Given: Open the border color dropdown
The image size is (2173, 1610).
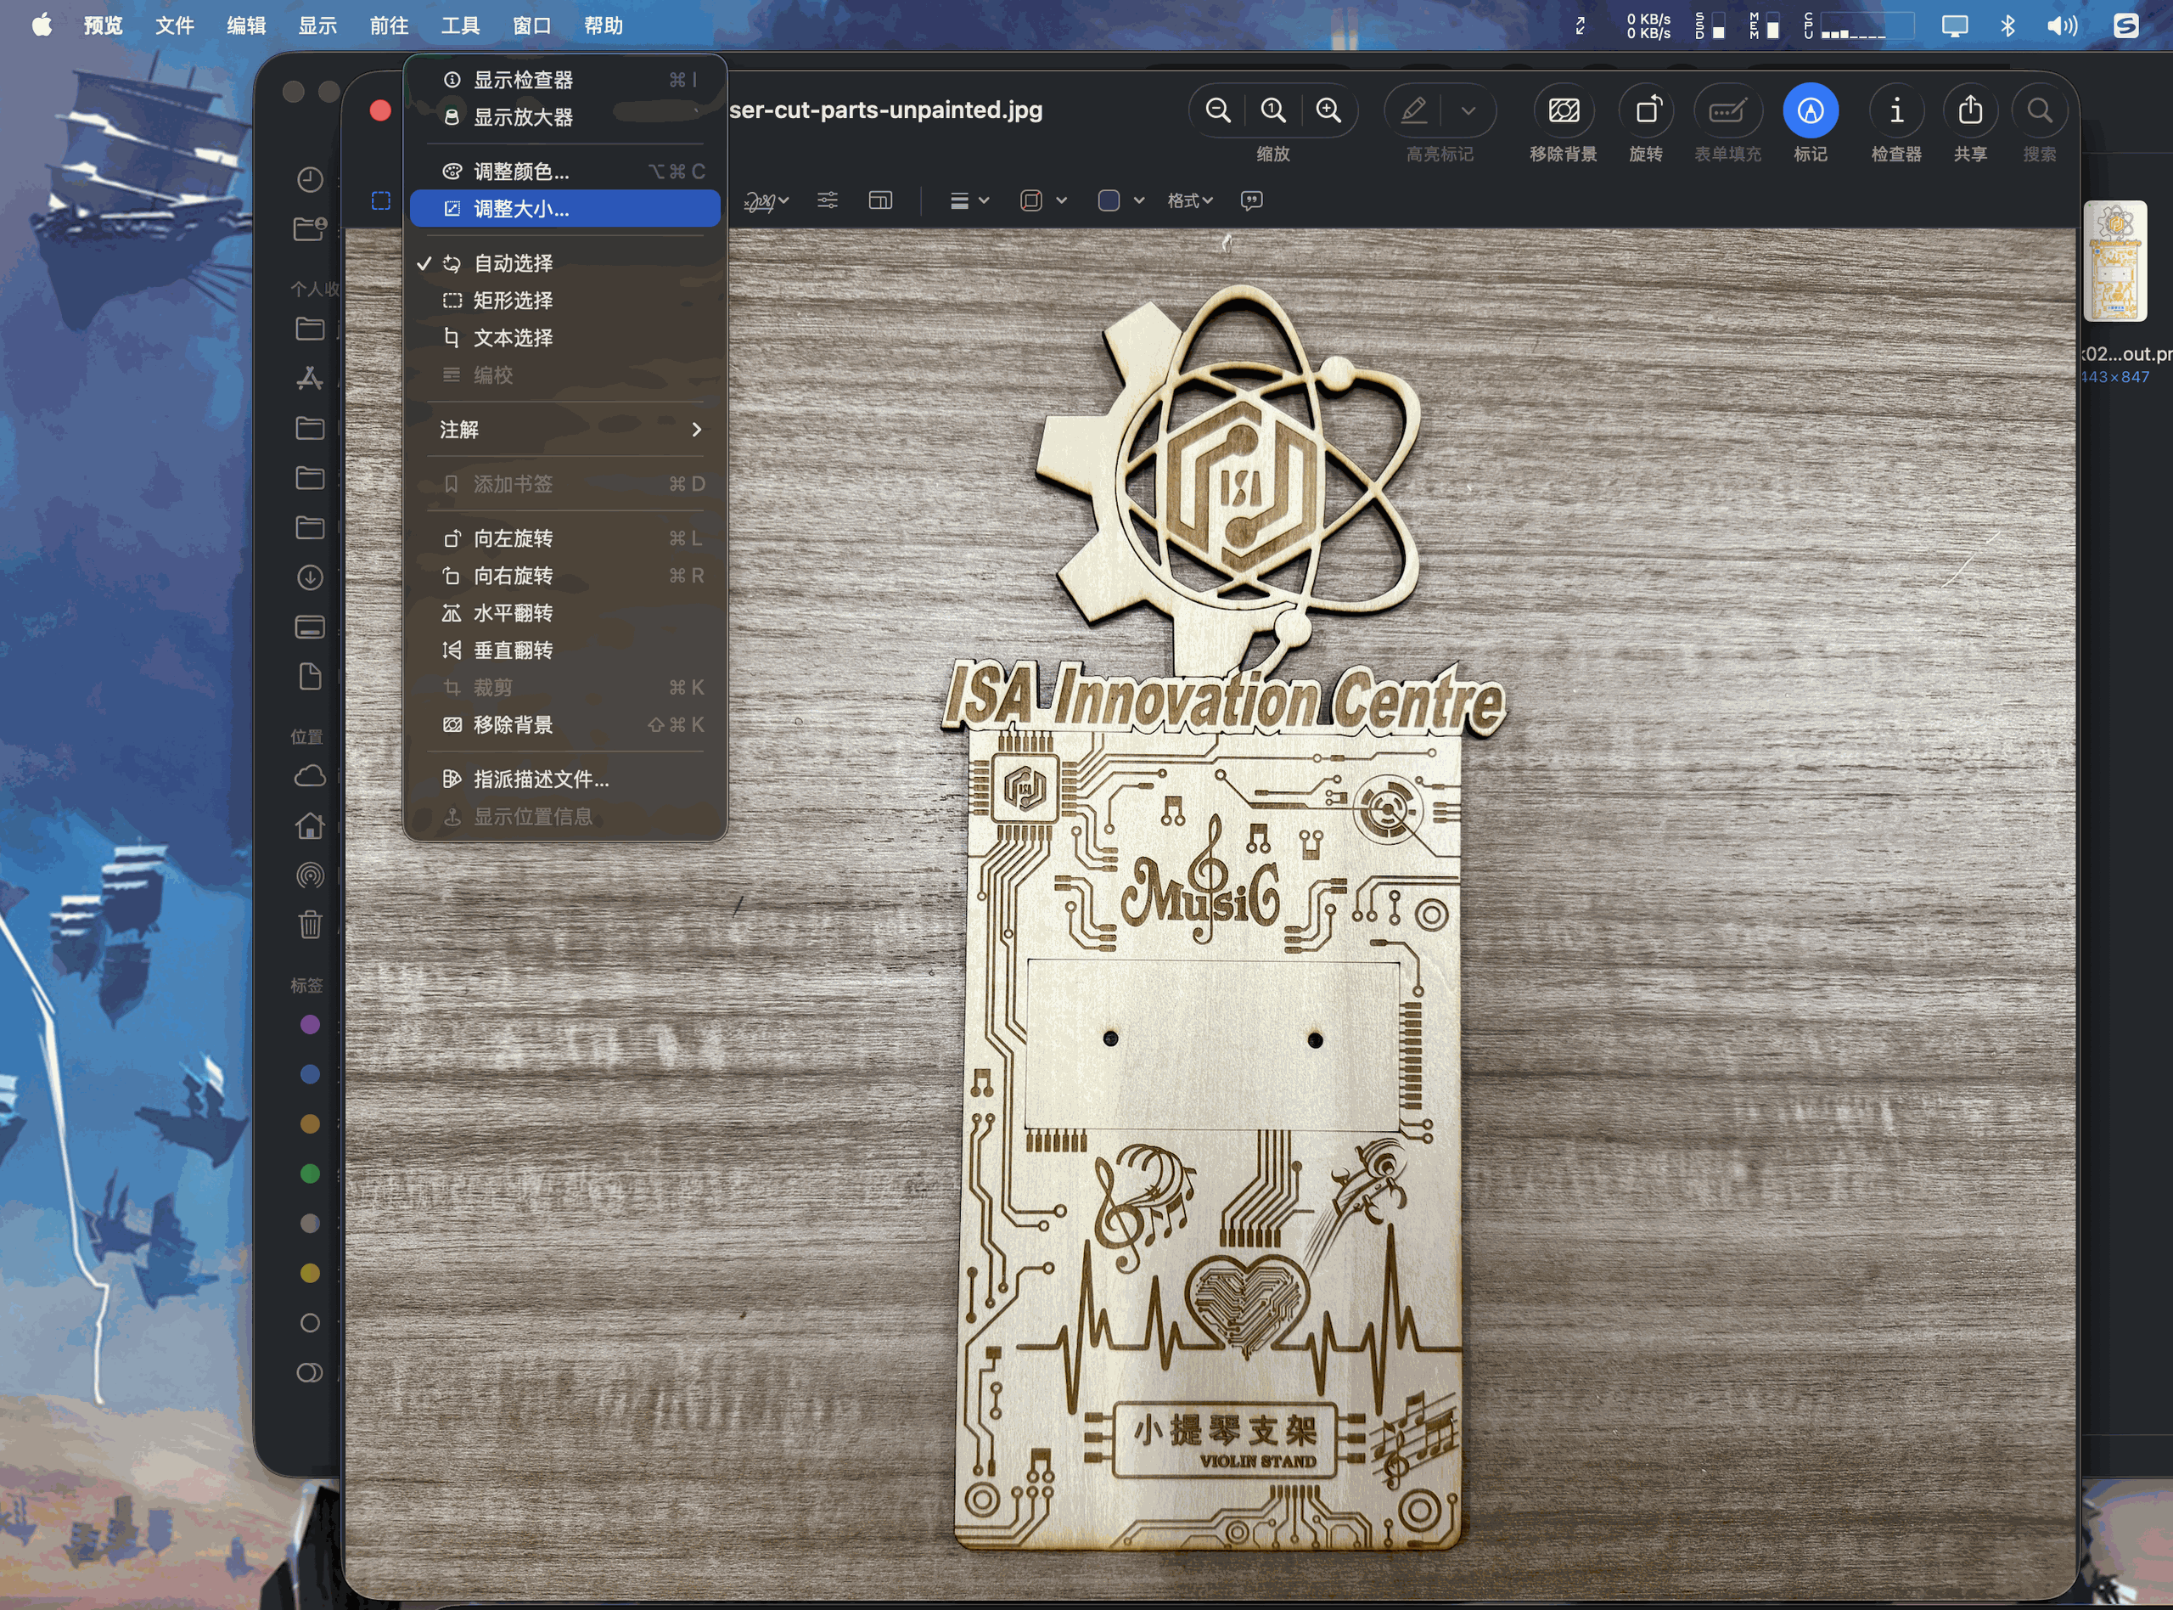Looking at the screenshot, I should (x=1042, y=200).
